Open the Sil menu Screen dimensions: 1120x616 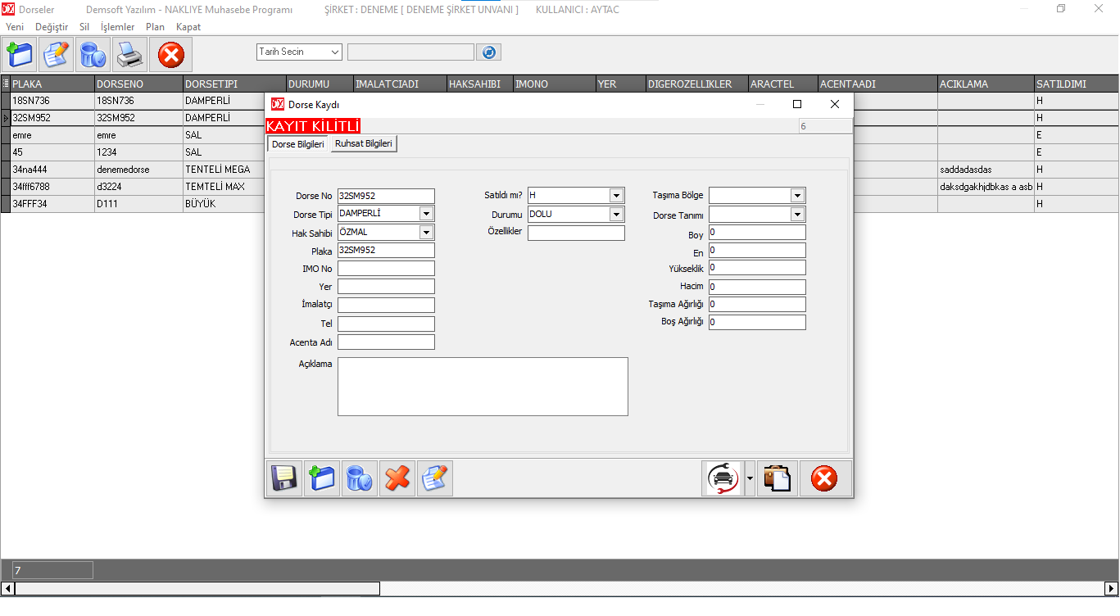point(84,27)
